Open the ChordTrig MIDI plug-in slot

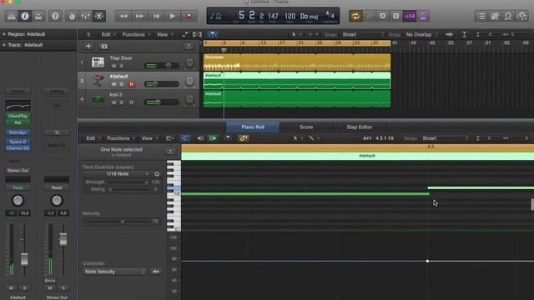point(18,116)
